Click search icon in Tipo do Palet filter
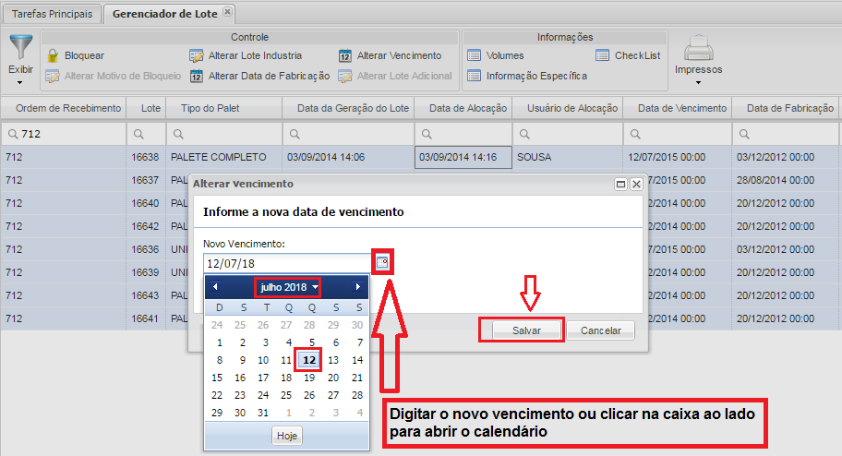842x456 pixels. tap(178, 134)
